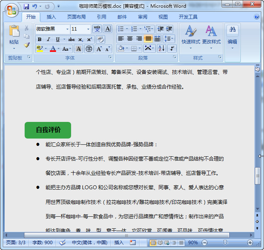
Task: Show paragraph marks with the pilcrow icon
Action: point(172,48)
